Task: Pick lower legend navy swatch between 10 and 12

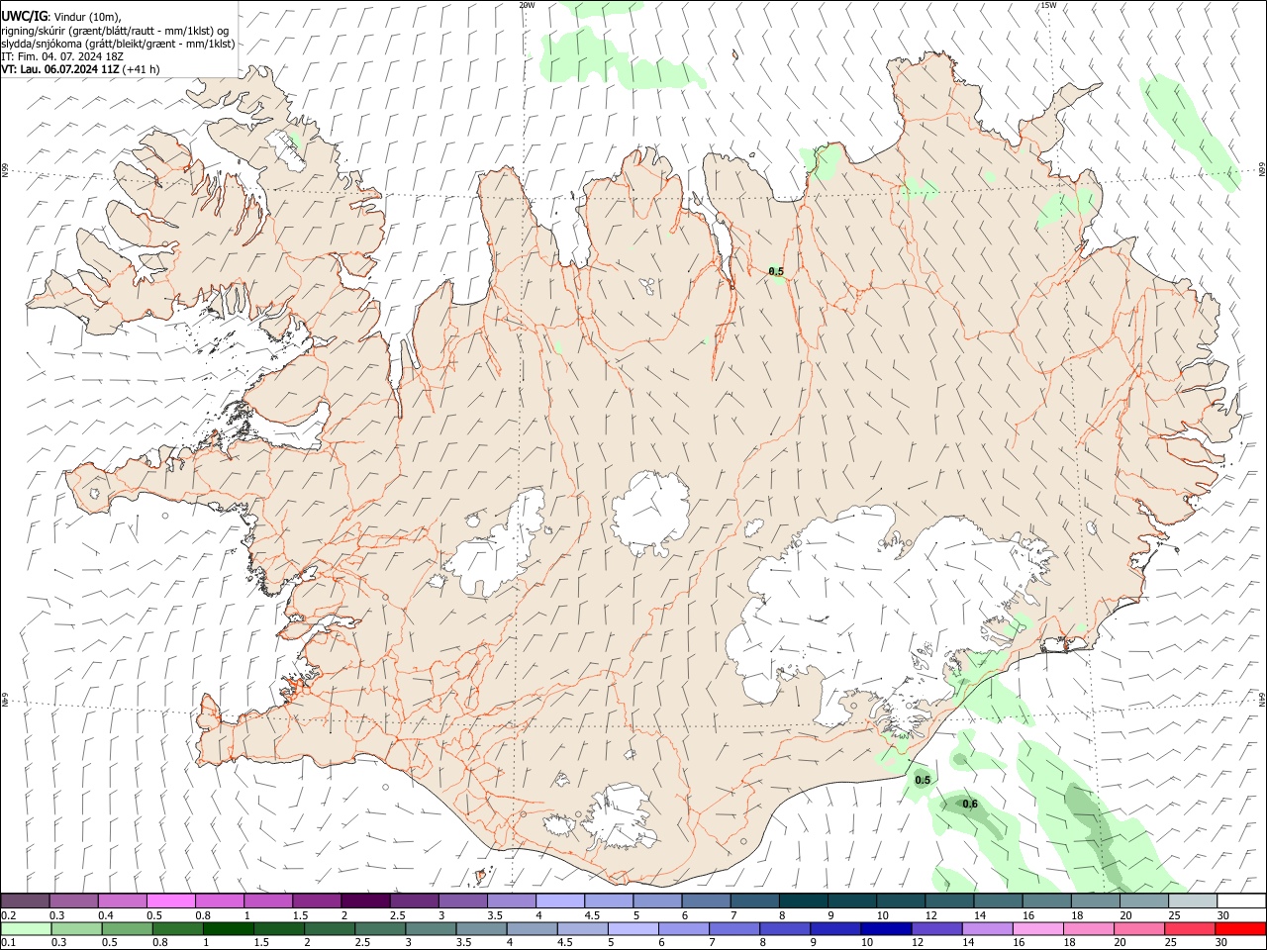Action: (885, 928)
